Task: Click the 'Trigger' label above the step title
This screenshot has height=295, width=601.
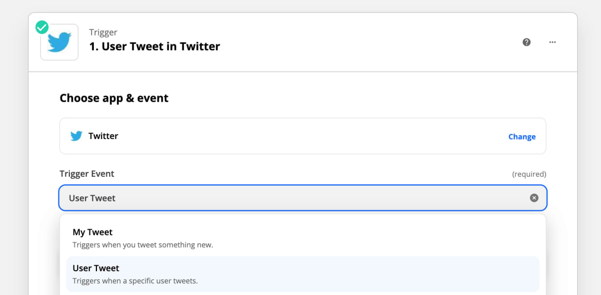Action: 103,33
